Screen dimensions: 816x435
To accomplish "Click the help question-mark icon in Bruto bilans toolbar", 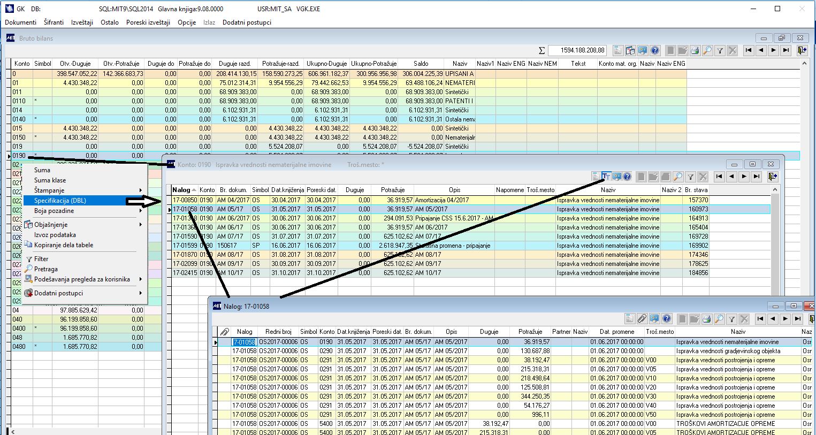I will point(655,50).
